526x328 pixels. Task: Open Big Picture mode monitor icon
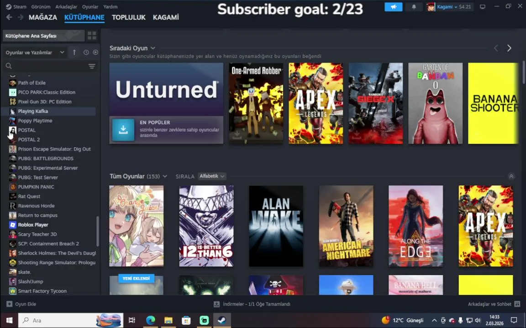[482, 7]
